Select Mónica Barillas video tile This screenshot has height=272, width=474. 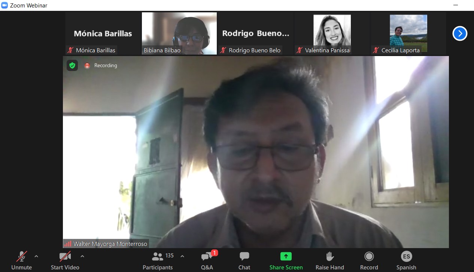[103, 34]
